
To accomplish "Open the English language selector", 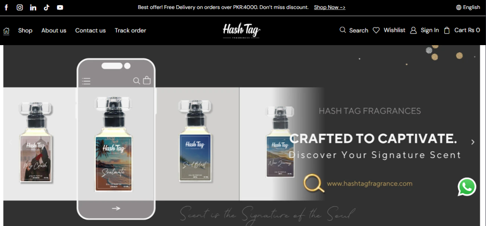I will click(468, 8).
